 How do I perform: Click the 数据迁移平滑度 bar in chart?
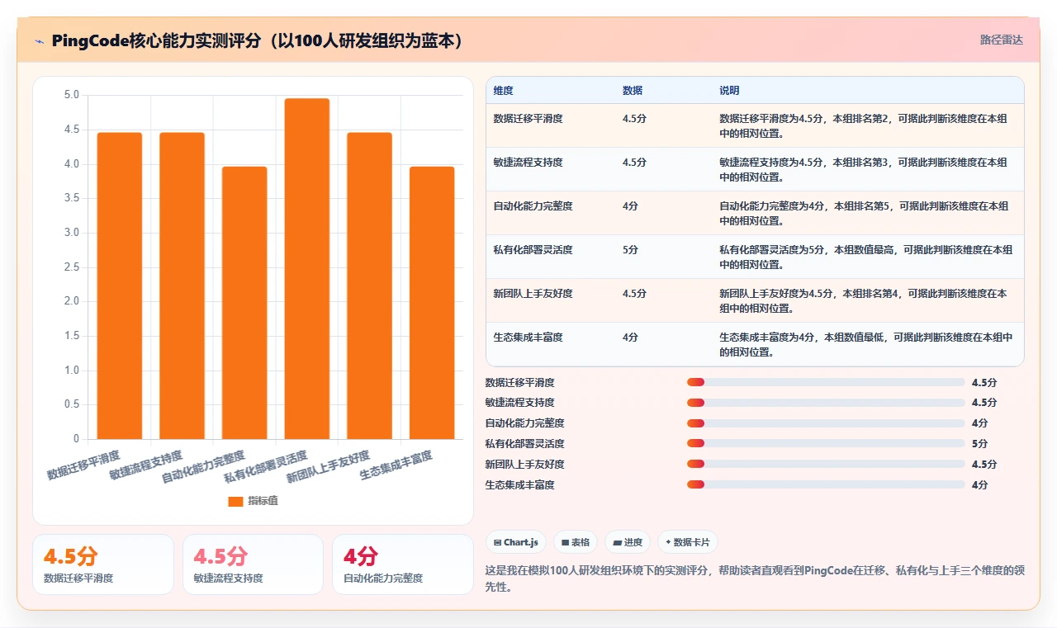(120, 286)
